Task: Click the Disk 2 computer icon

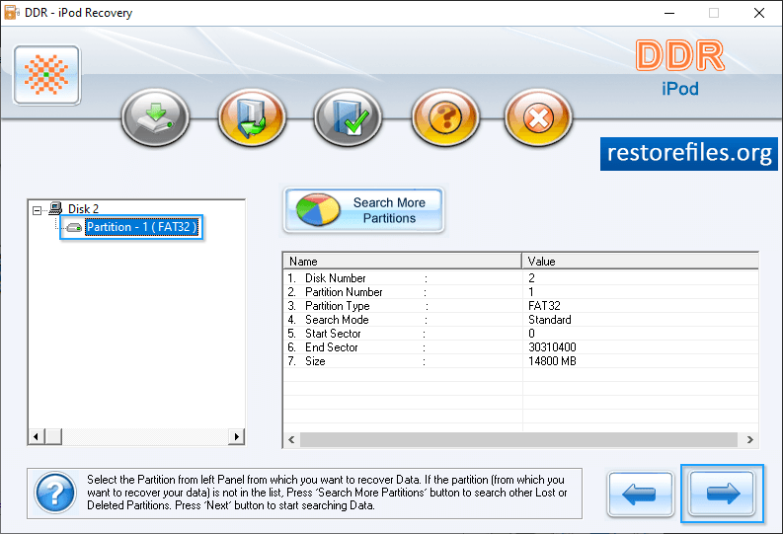Action: point(55,208)
